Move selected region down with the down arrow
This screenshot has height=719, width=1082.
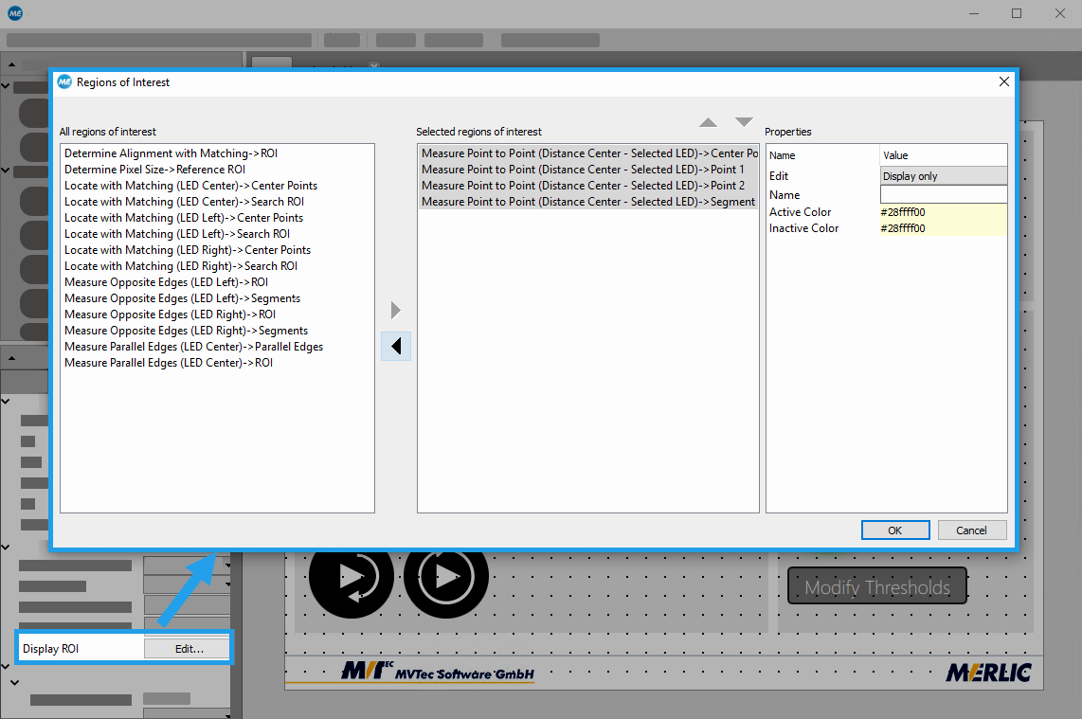coord(744,122)
